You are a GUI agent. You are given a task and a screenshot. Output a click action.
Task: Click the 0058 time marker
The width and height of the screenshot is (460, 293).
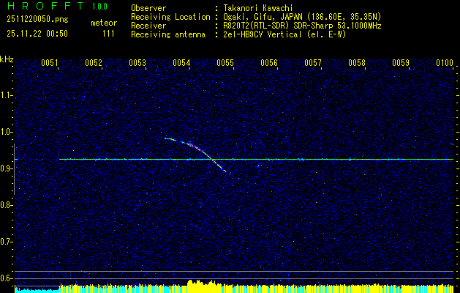[x=357, y=63]
